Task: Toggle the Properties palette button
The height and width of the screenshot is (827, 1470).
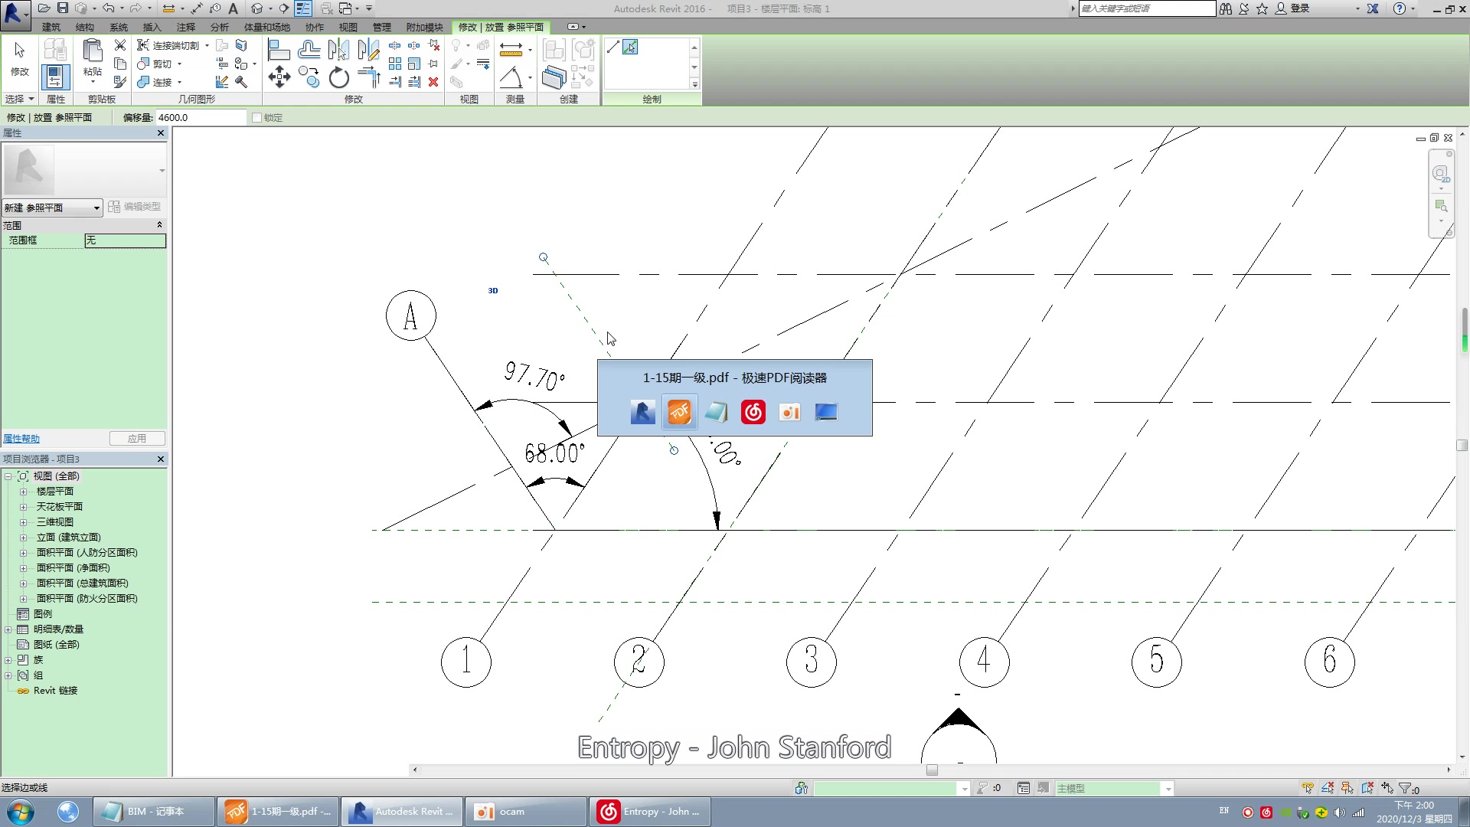Action: point(55,77)
